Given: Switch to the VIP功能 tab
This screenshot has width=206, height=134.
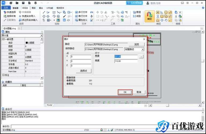Looking at the screenshot, I should (50, 8).
